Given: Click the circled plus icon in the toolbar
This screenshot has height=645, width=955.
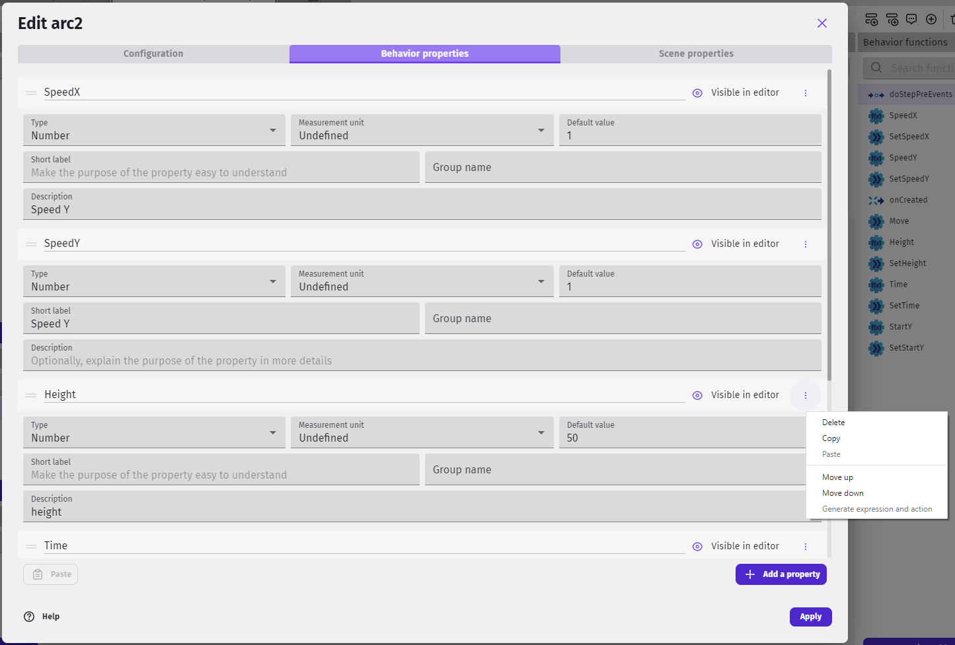Looking at the screenshot, I should click(x=931, y=19).
